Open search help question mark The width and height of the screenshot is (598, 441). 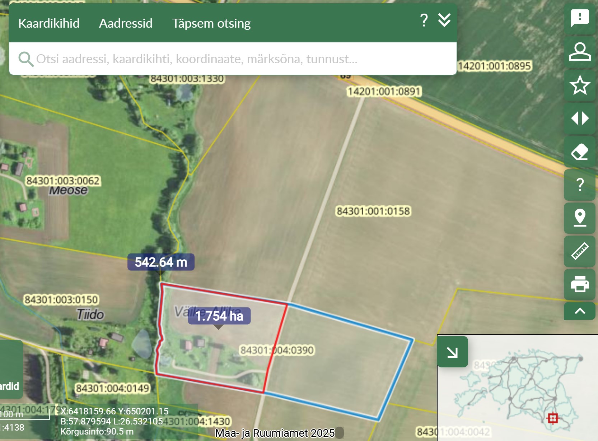(424, 20)
